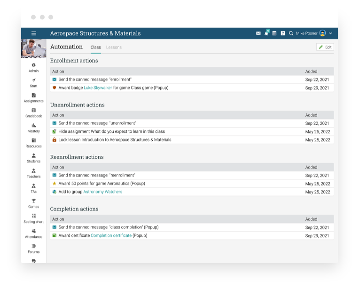Click the hide assignment icon
The width and height of the screenshot is (359, 289).
[54, 131]
